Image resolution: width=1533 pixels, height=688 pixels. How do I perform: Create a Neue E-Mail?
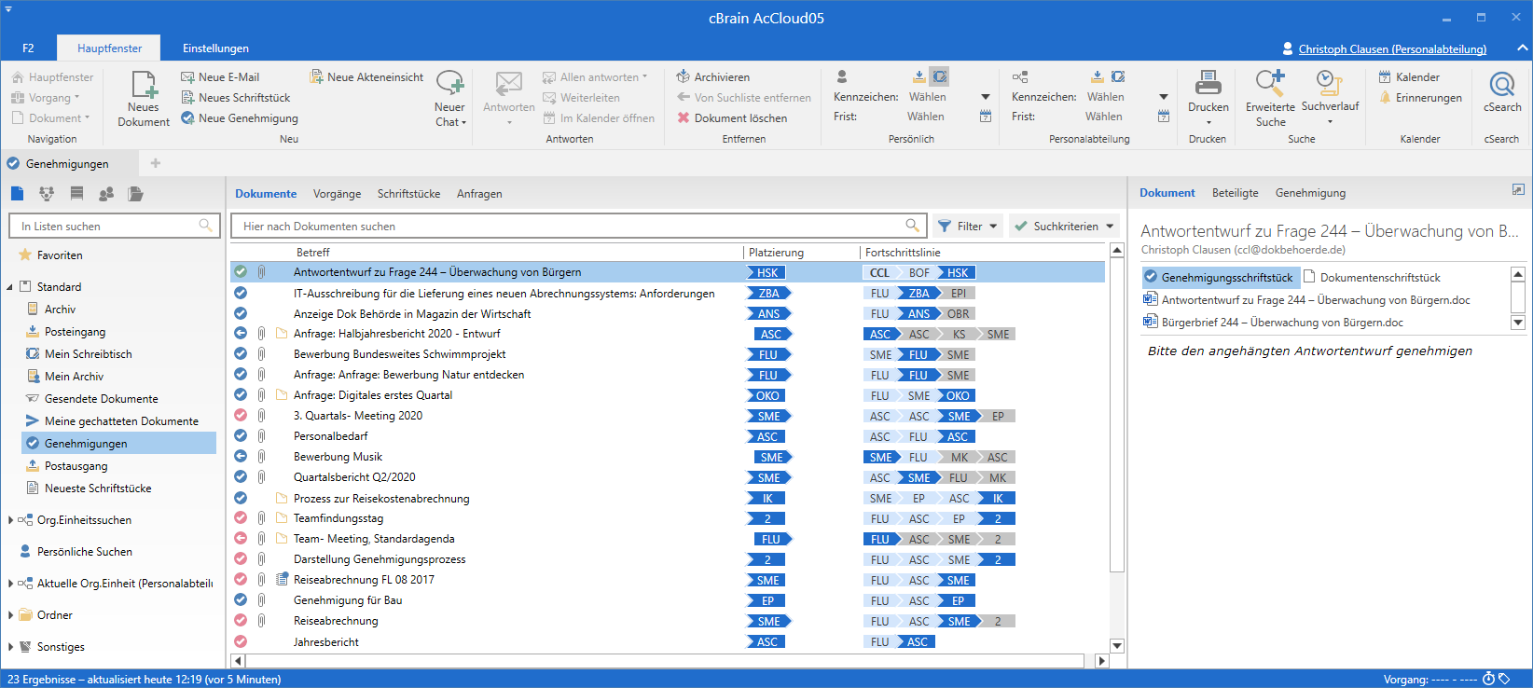coord(220,77)
